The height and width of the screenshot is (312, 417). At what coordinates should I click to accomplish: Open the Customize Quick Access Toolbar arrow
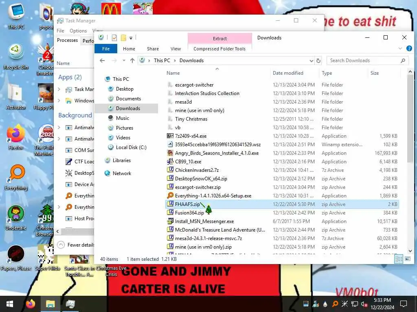click(131, 38)
